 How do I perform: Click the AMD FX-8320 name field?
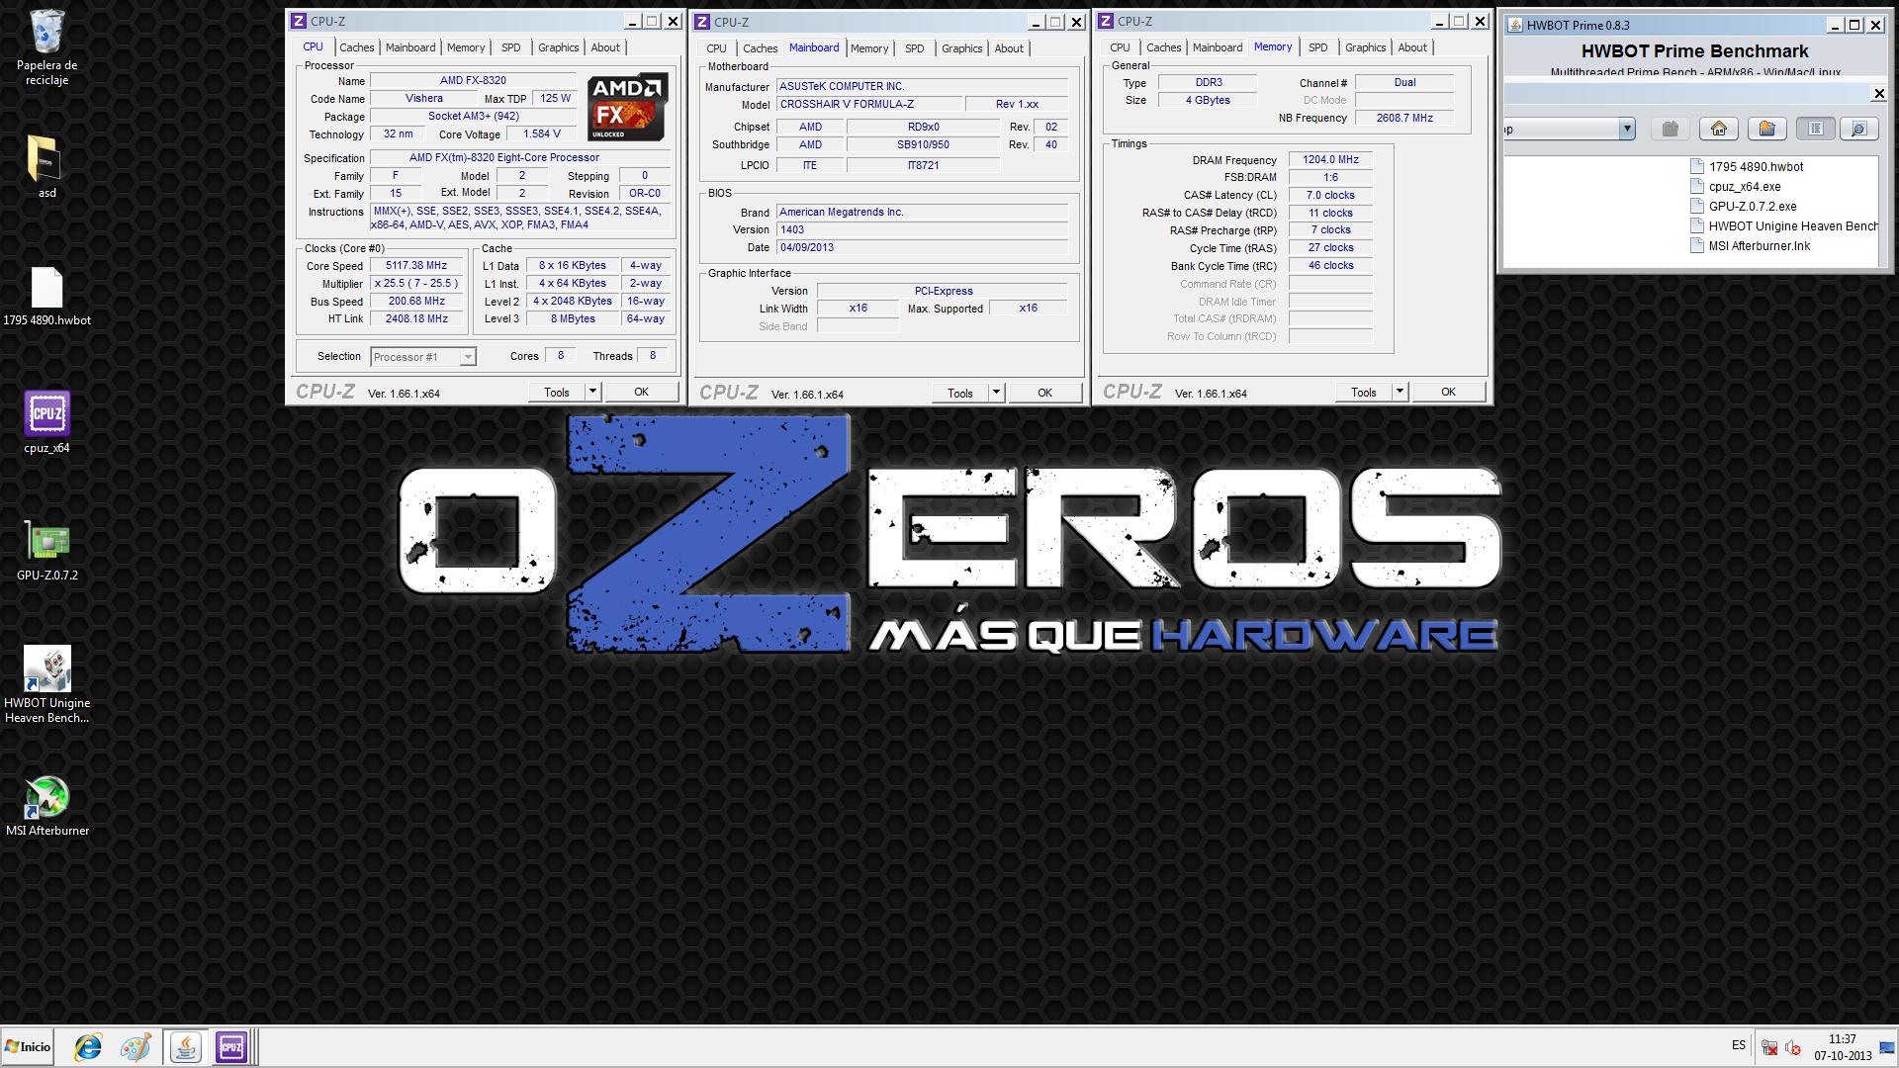[473, 81]
